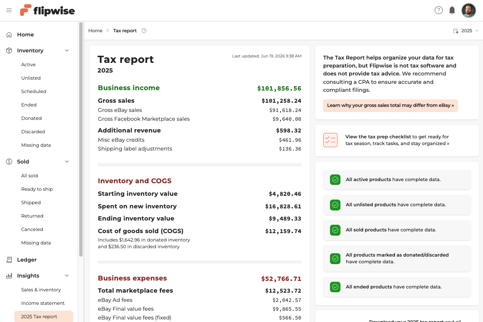Click green check for sold products
The image size is (483, 322).
click(x=335, y=230)
